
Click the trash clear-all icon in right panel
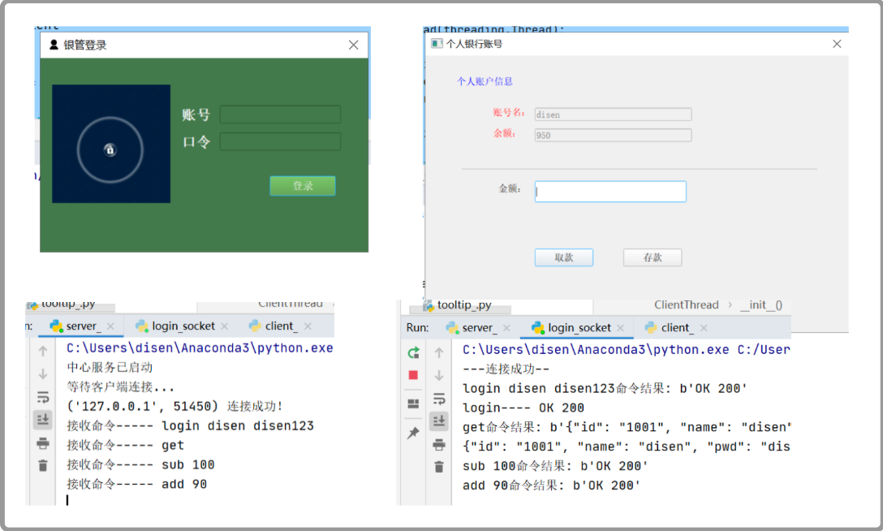[x=439, y=467]
